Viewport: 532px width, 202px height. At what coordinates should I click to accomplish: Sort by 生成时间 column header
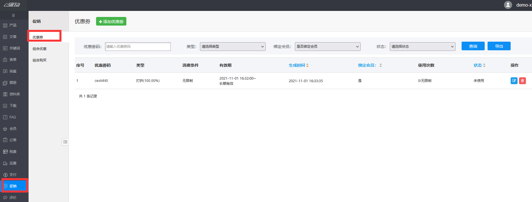coord(298,66)
